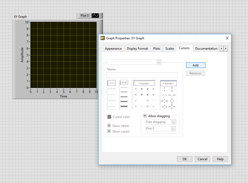
Task: Click the Add cursor button
Action: click(196, 65)
